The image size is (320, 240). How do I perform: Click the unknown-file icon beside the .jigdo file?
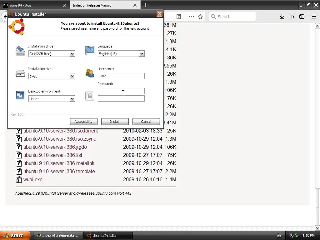coord(19,147)
